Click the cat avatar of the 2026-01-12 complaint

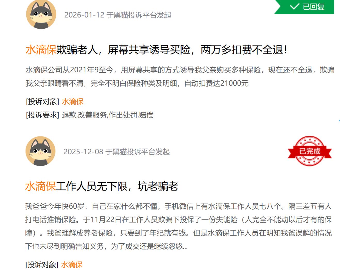(x=41, y=14)
